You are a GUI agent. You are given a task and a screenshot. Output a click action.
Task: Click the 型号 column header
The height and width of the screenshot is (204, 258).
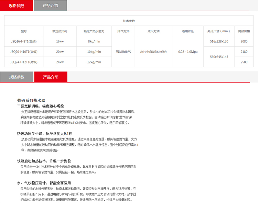24,31
